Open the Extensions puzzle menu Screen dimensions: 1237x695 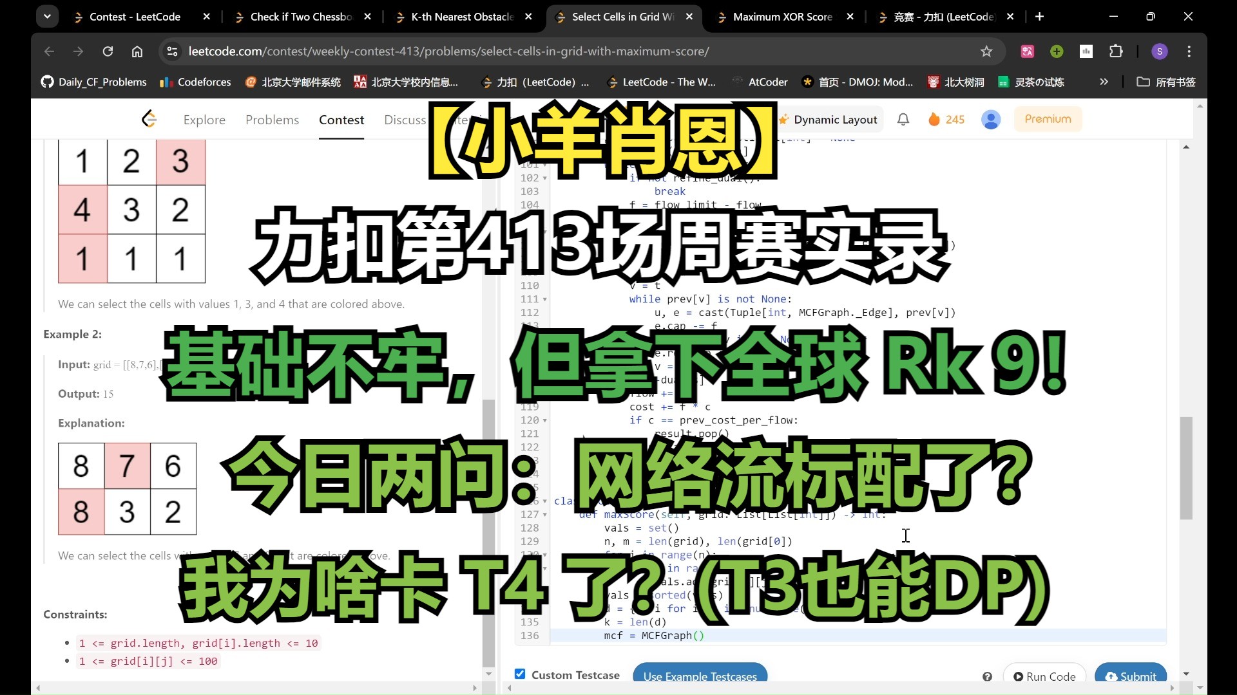(x=1116, y=51)
